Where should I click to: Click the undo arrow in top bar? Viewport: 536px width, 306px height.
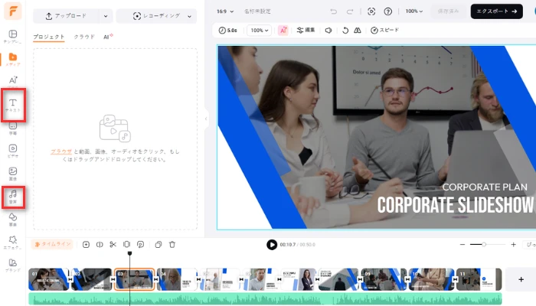pos(332,11)
